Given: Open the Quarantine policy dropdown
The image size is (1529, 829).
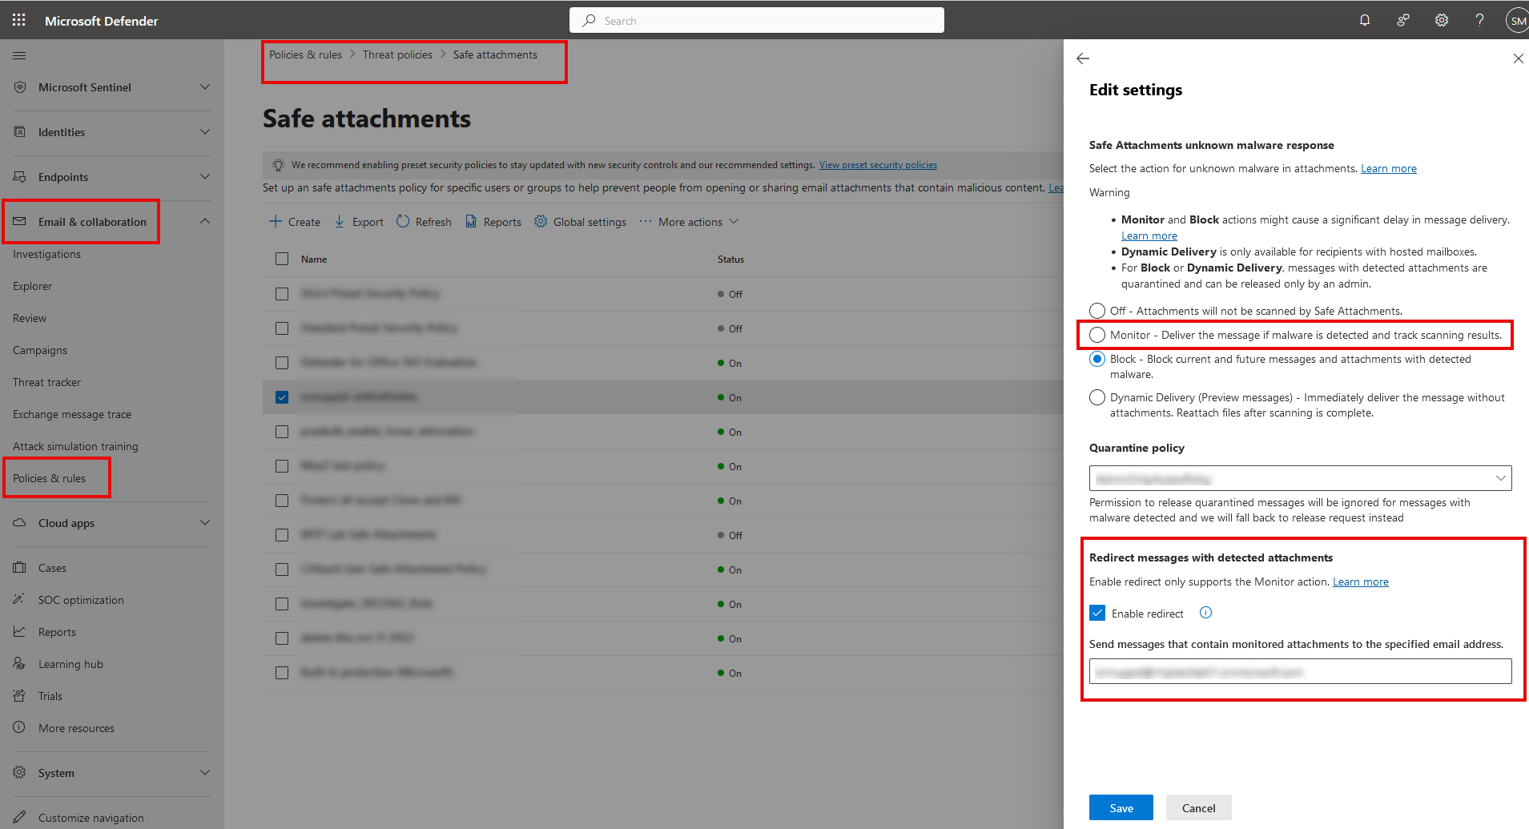Looking at the screenshot, I should tap(1300, 478).
